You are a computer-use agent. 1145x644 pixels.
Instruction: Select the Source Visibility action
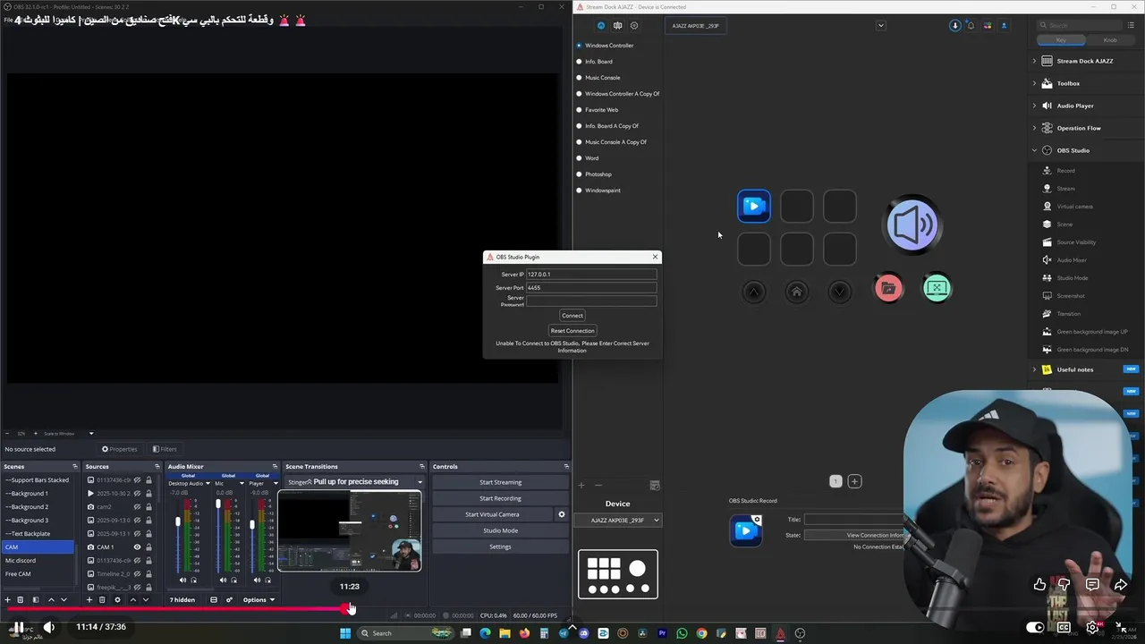pos(1076,242)
